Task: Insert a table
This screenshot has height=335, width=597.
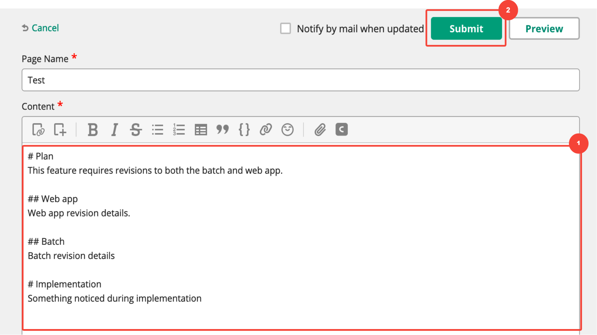Action: click(x=201, y=130)
